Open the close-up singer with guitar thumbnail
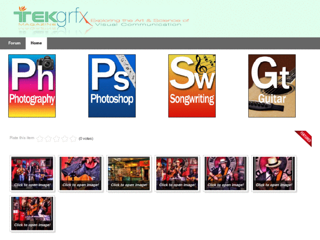320x240 pixels. 81,174
